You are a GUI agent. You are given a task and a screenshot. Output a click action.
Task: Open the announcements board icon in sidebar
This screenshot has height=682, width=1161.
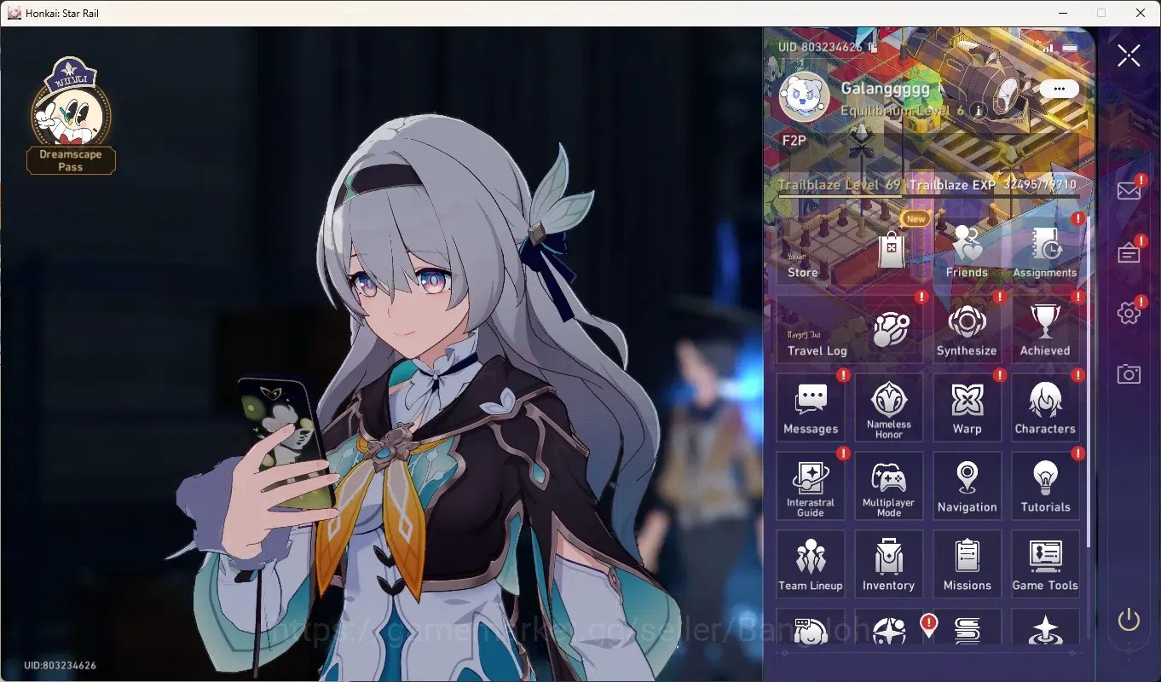pos(1129,252)
